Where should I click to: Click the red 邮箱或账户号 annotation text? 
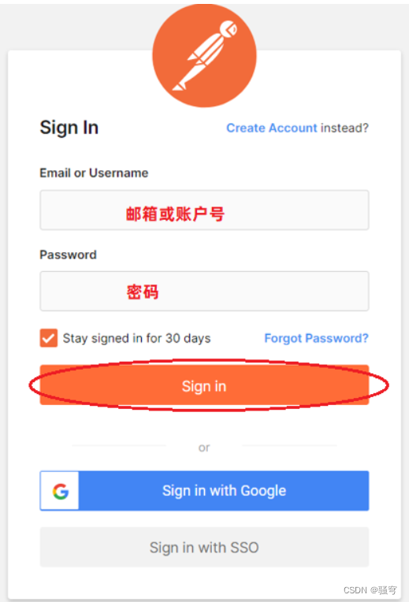point(175,214)
